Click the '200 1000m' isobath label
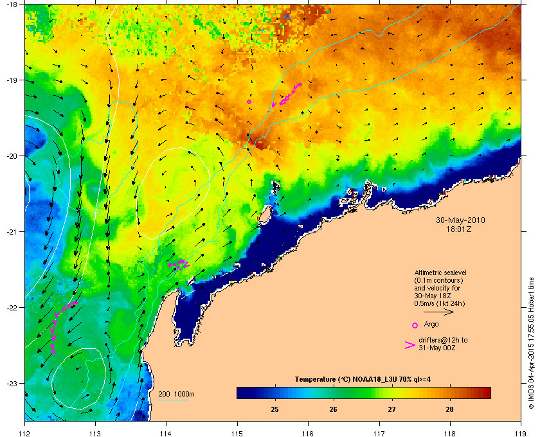 coord(176,394)
